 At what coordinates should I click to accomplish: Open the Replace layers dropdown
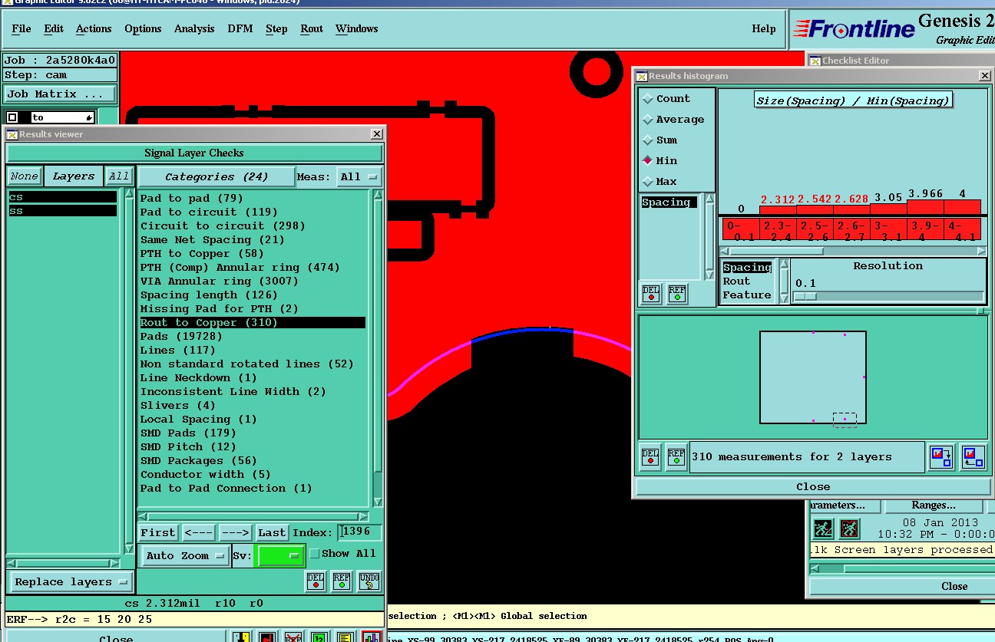(72, 582)
